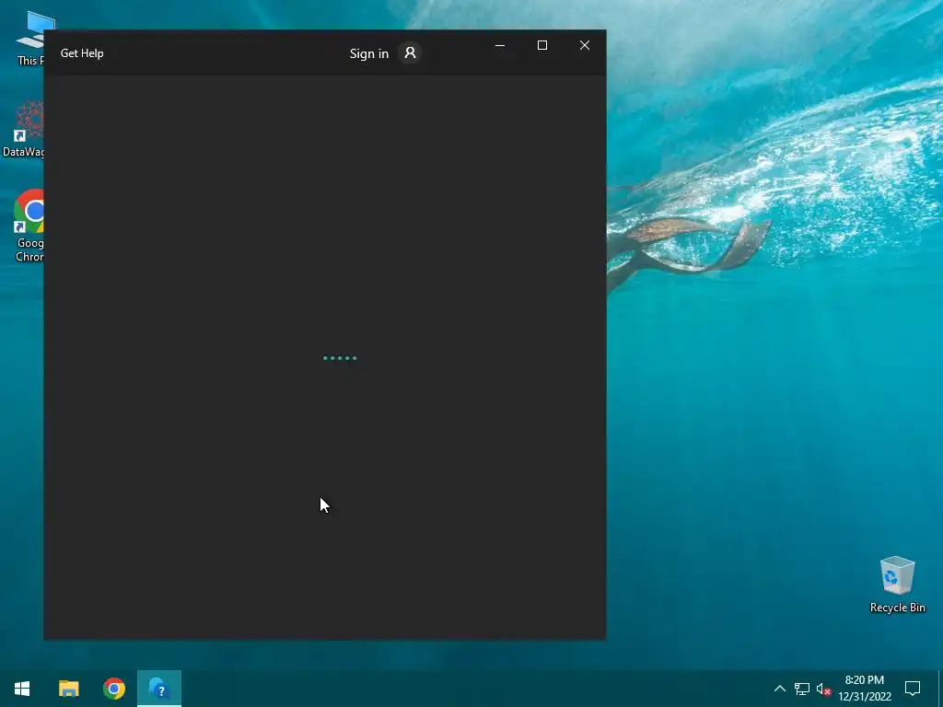
Task: Open File Explorer from taskbar
Action: [x=68, y=689]
